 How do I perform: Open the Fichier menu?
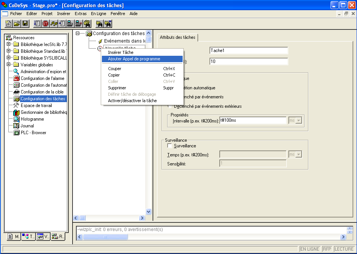click(x=16, y=14)
